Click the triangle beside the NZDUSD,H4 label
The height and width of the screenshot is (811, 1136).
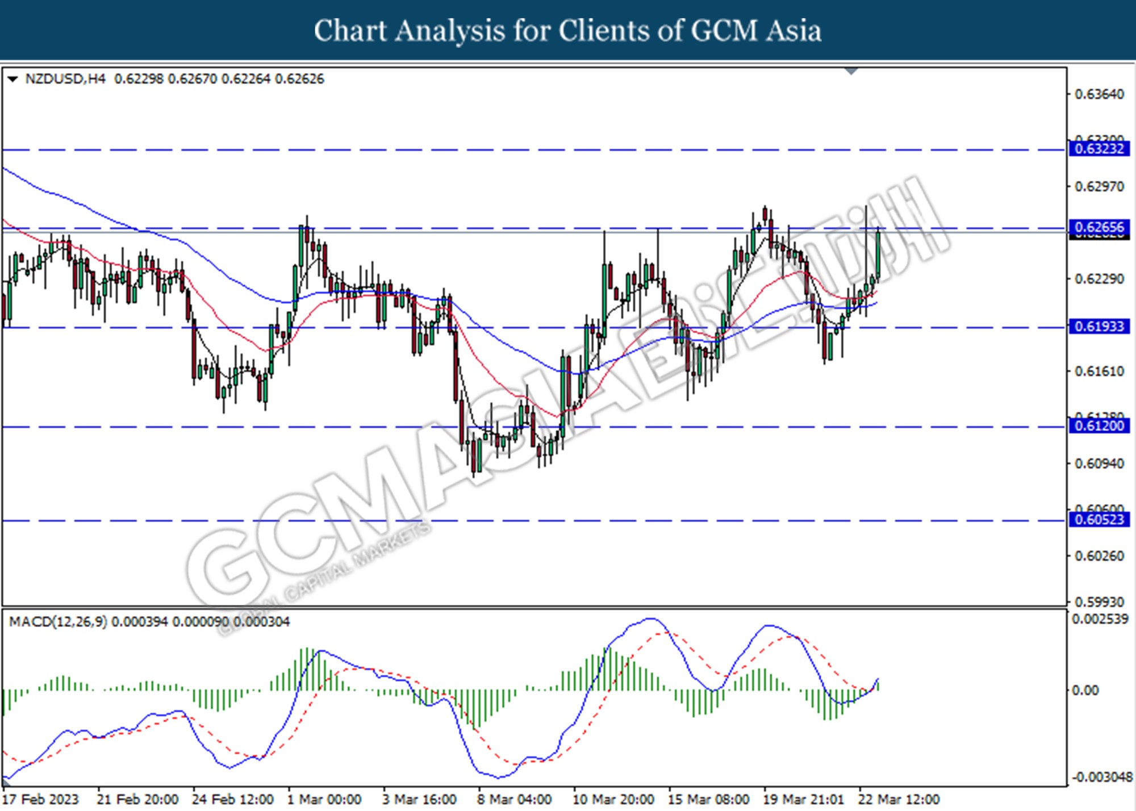(x=12, y=79)
